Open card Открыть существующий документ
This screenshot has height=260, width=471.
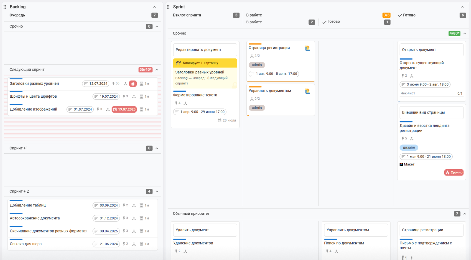421,65
